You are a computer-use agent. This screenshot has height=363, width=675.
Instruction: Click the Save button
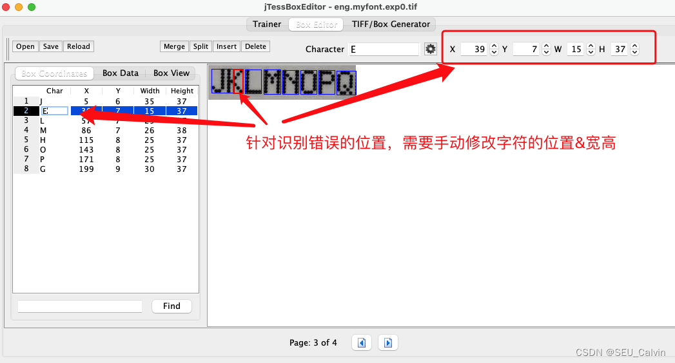pyautogui.click(x=51, y=46)
